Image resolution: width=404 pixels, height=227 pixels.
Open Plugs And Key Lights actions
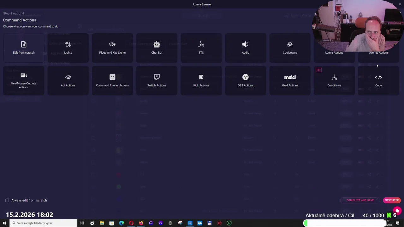[112, 48]
